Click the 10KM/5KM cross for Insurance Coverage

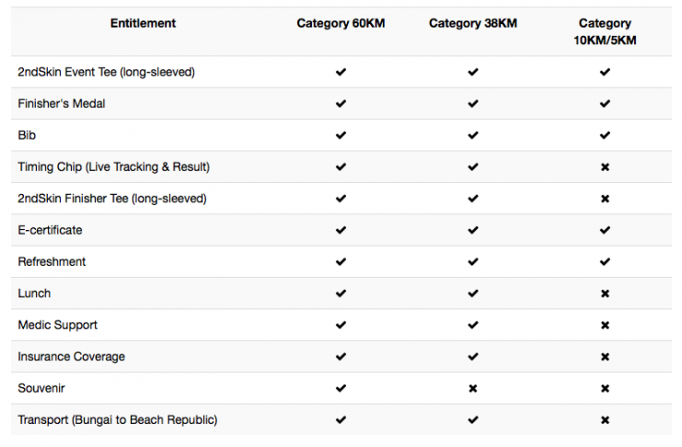(605, 357)
